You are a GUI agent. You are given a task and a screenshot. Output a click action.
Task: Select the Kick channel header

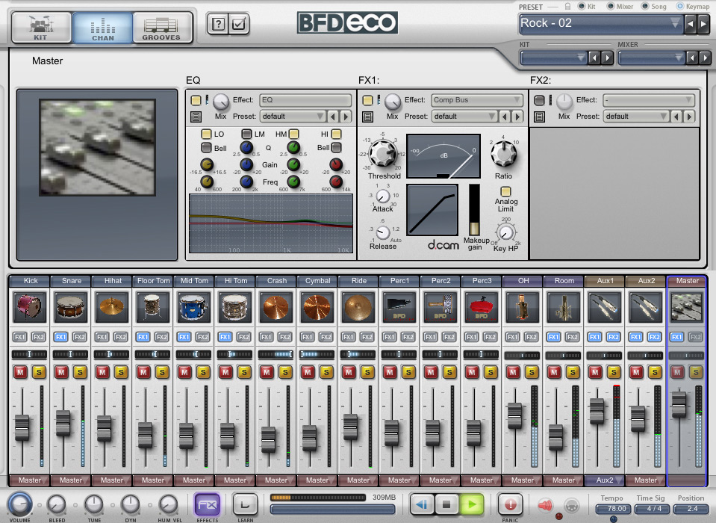[30, 281]
